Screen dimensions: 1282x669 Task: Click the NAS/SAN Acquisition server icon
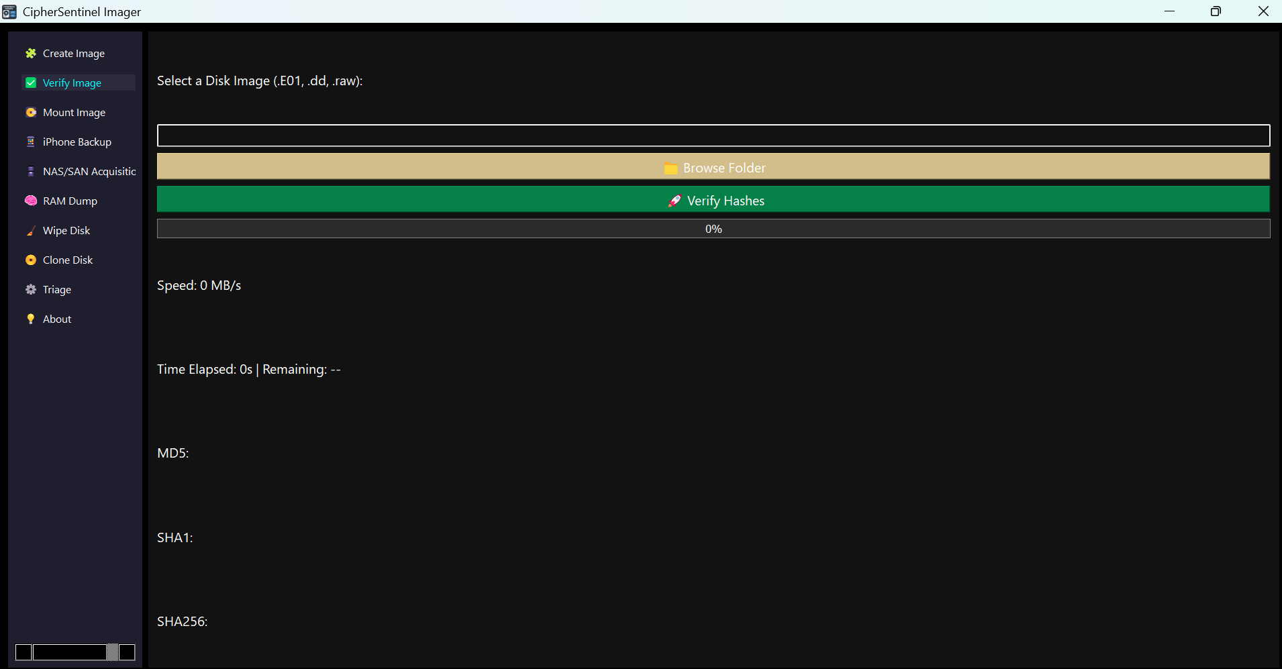coord(31,171)
